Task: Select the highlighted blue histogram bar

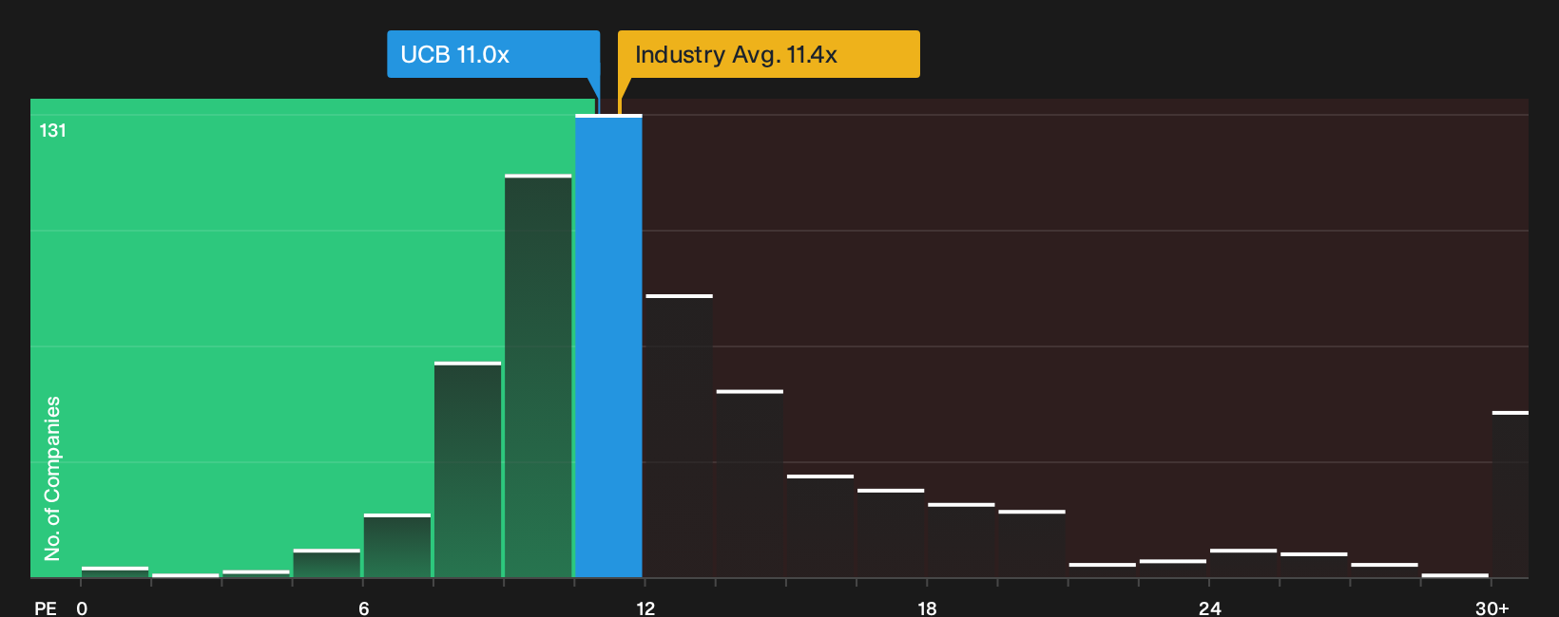Action: (x=608, y=346)
